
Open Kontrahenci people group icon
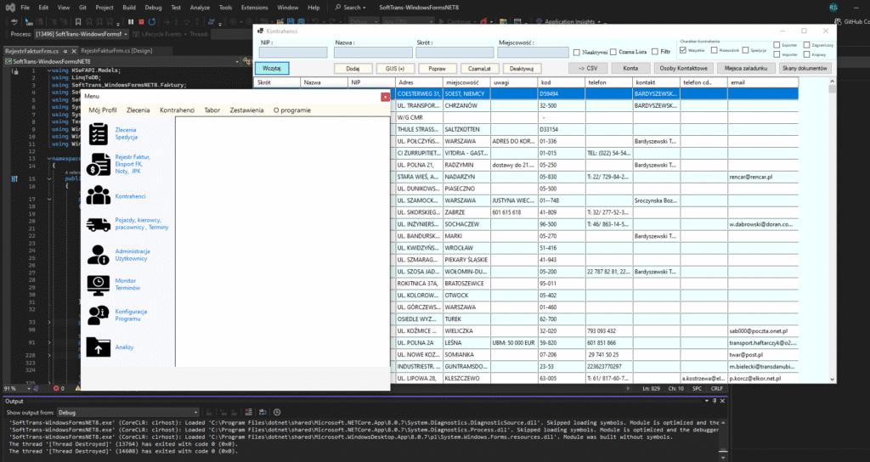[99, 195]
